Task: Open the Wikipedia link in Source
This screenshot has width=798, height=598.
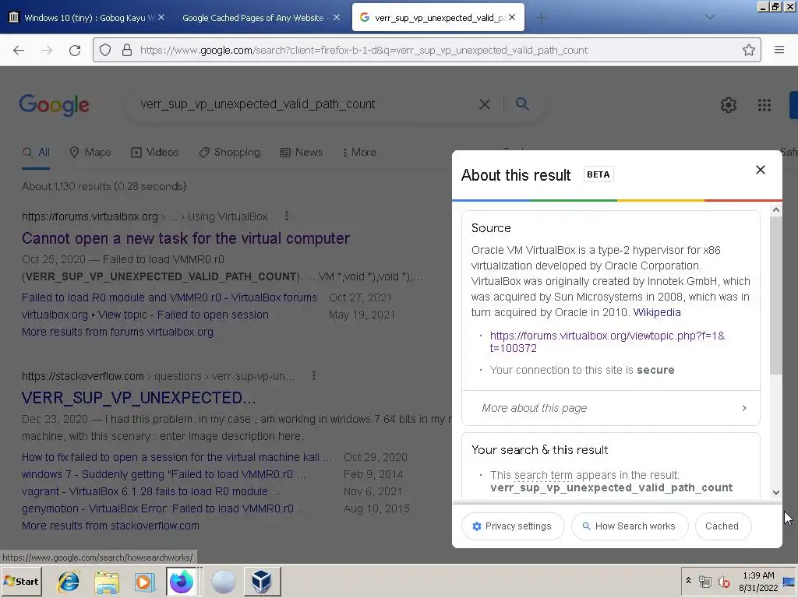Action: coord(656,312)
